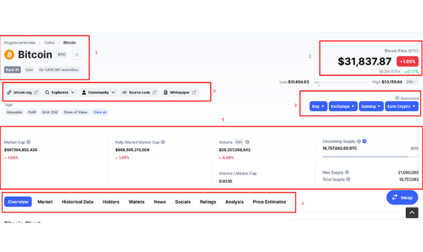Click the volume value $20,207,058,642
Image resolution: width=423 pixels, height=252 pixels.
point(235,150)
